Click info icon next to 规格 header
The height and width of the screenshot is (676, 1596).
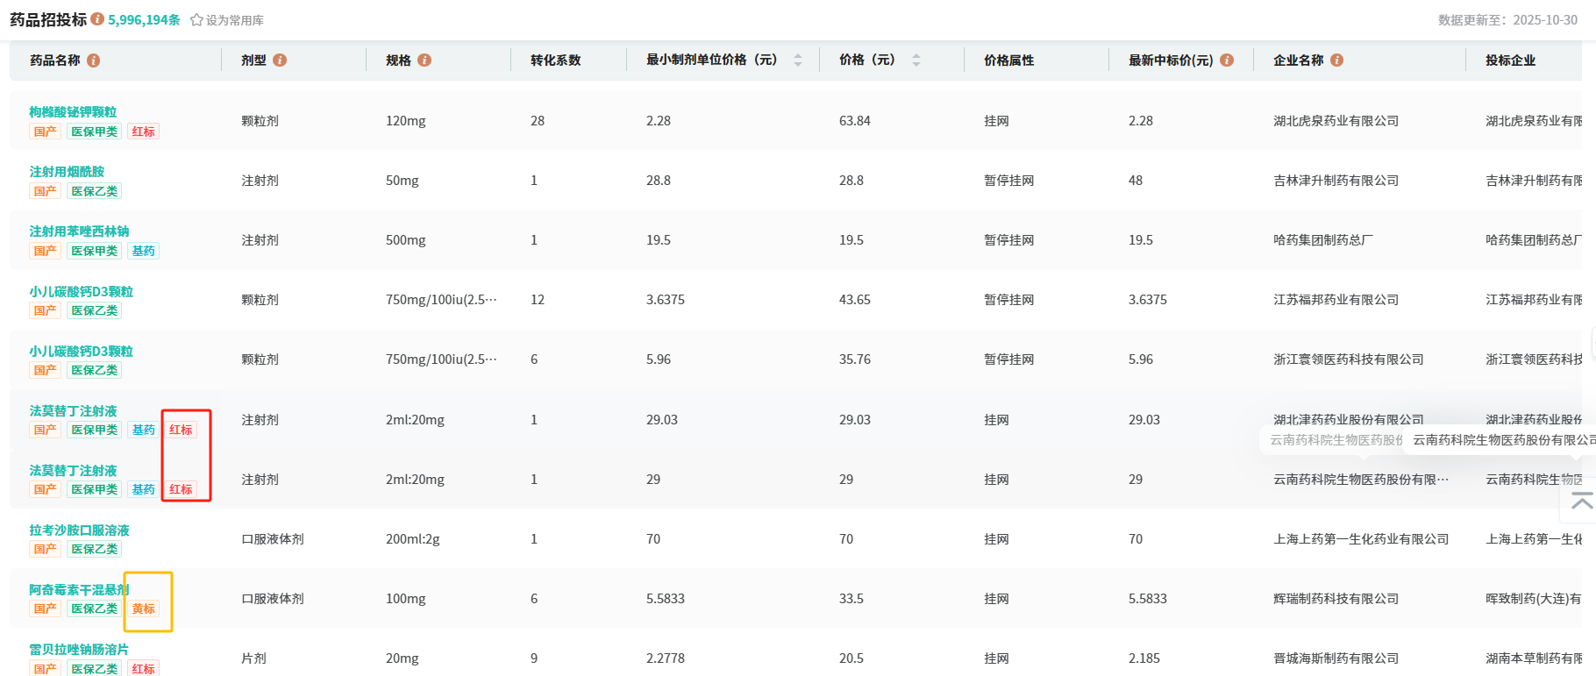[x=424, y=60]
